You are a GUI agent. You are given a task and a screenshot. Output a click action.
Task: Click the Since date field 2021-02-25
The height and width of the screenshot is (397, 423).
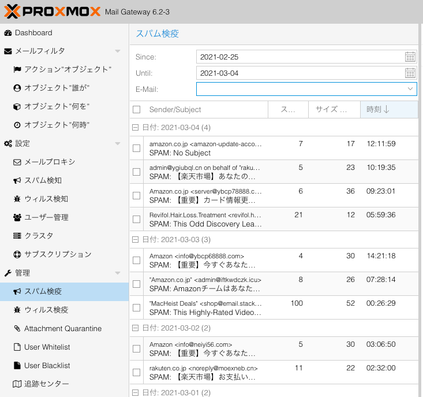coord(301,57)
